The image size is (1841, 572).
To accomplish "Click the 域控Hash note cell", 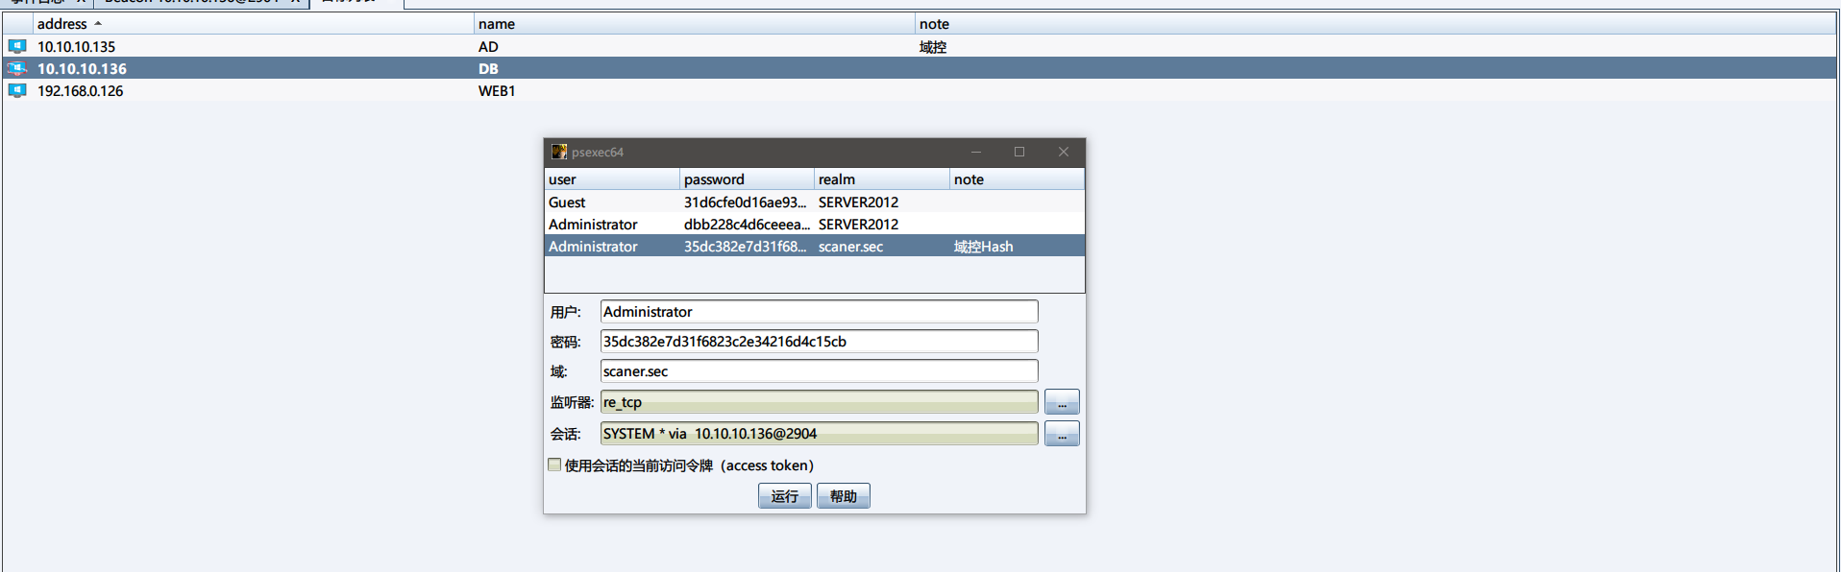I will (984, 247).
